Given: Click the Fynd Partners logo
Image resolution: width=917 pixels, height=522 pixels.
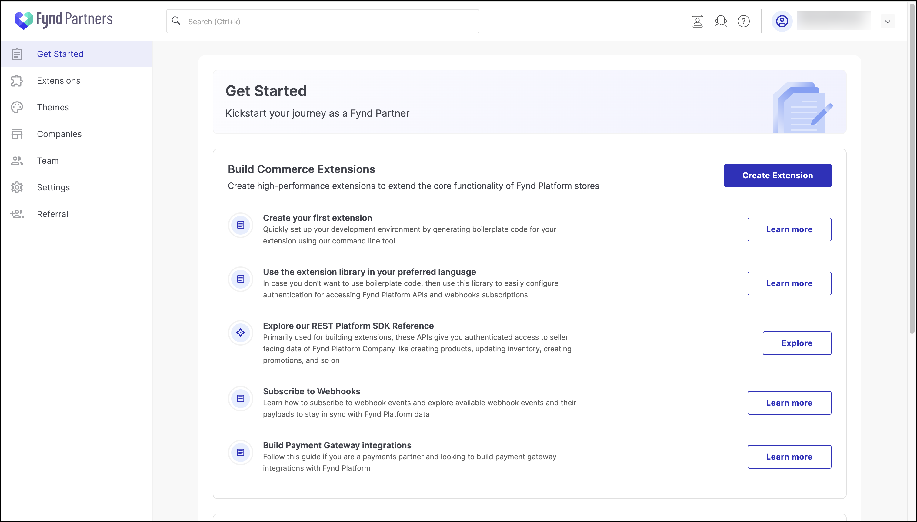Looking at the screenshot, I should coord(63,20).
